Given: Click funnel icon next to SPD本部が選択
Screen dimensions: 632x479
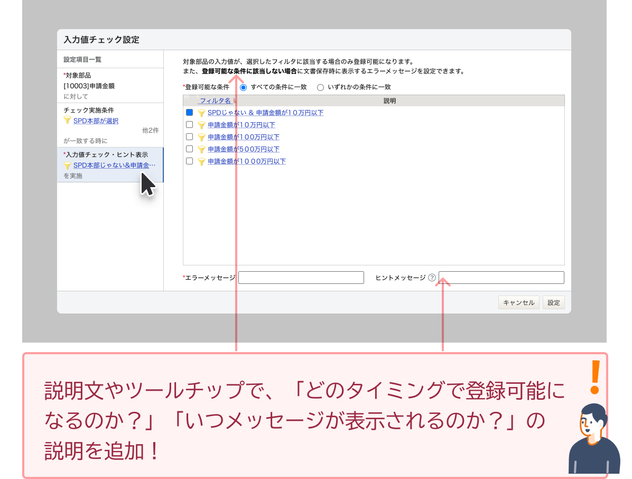Looking at the screenshot, I should [x=67, y=121].
